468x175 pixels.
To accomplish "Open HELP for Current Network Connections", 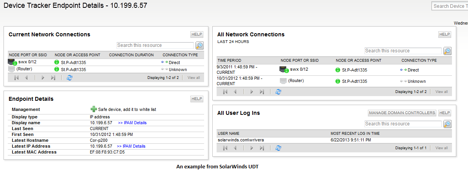I will [197, 35].
